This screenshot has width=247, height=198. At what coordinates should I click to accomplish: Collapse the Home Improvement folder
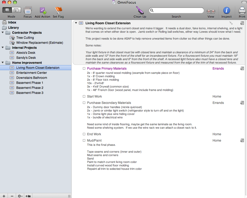pyautogui.click(x=3, y=62)
